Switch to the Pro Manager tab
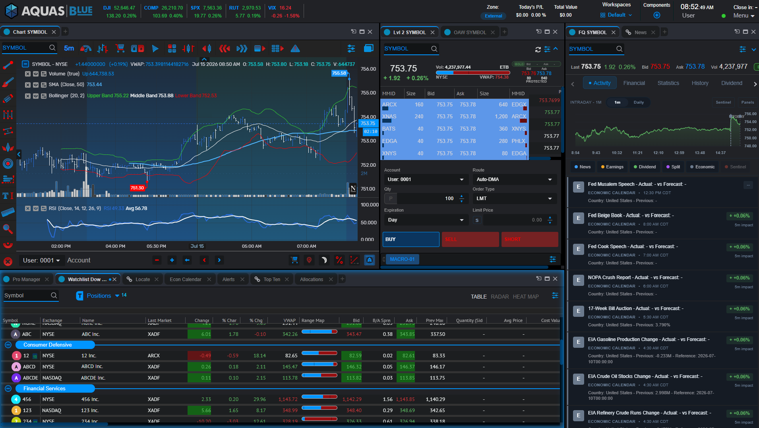The width and height of the screenshot is (759, 428). [26, 280]
